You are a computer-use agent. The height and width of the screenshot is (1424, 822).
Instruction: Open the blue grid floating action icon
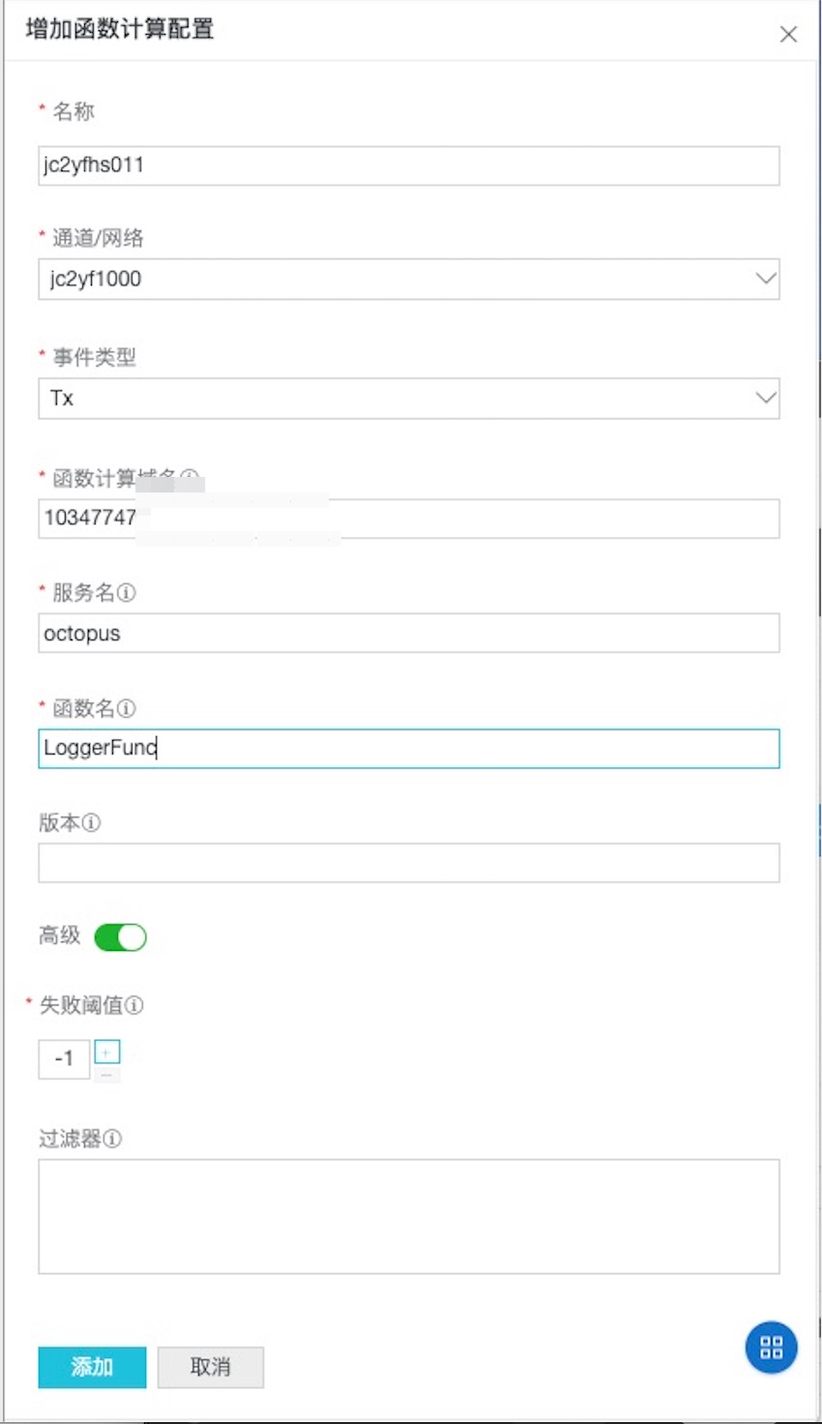[772, 1348]
